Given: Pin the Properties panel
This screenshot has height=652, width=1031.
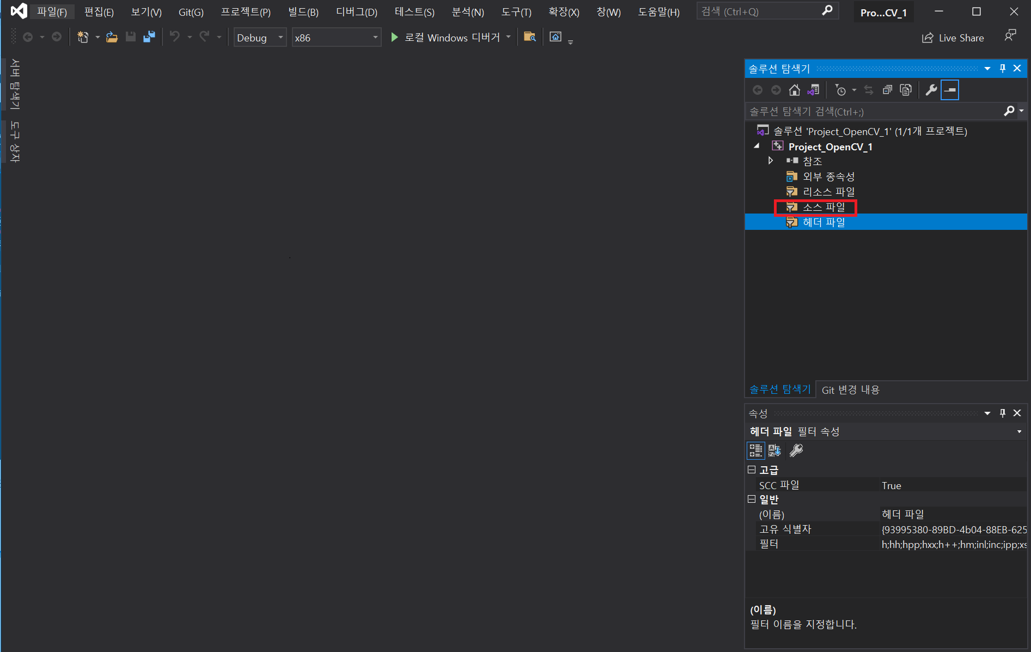Looking at the screenshot, I should pyautogui.click(x=1003, y=413).
